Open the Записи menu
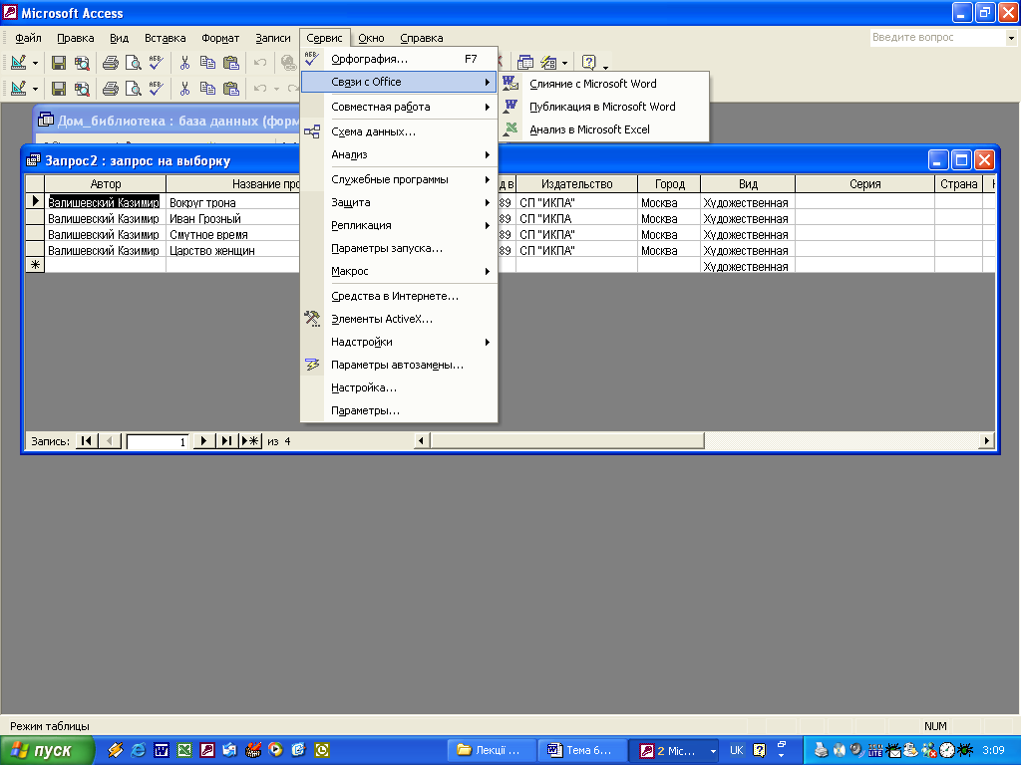 [273, 38]
